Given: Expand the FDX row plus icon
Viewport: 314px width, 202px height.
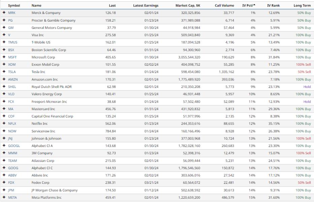Looking at the screenshot, I should (4, 182).
